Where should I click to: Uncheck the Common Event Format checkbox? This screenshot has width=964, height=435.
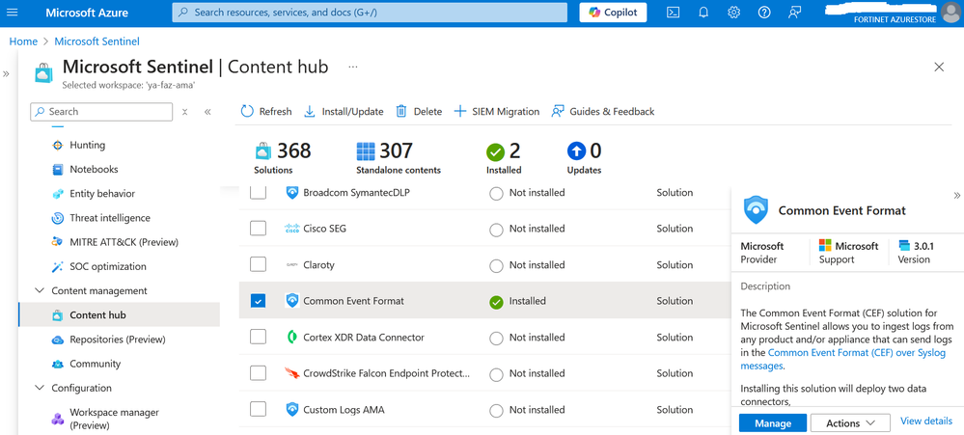coord(258,301)
